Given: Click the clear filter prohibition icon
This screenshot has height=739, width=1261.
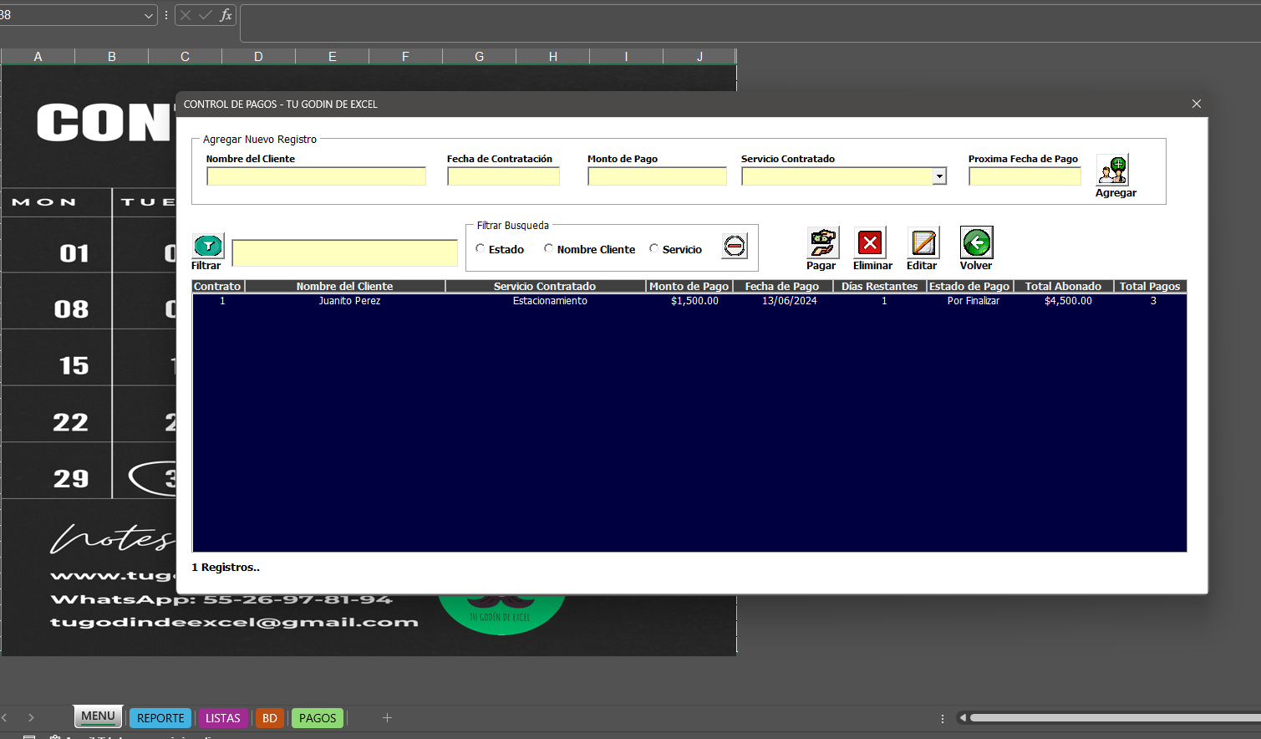Looking at the screenshot, I should coord(734,246).
